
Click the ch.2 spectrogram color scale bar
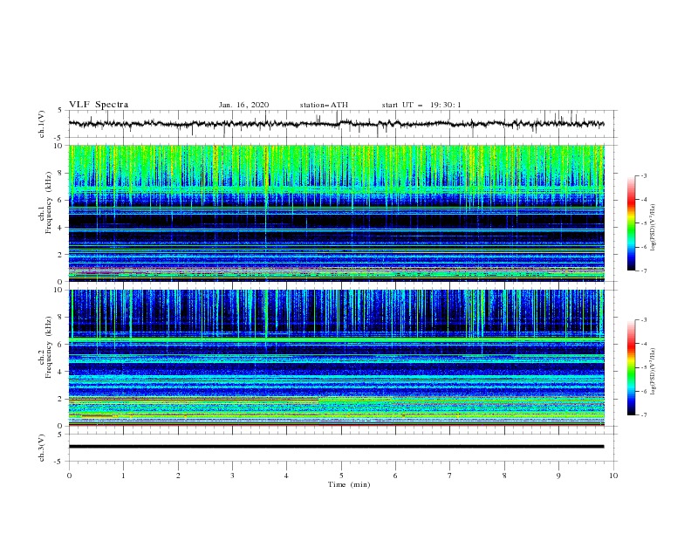632,367
